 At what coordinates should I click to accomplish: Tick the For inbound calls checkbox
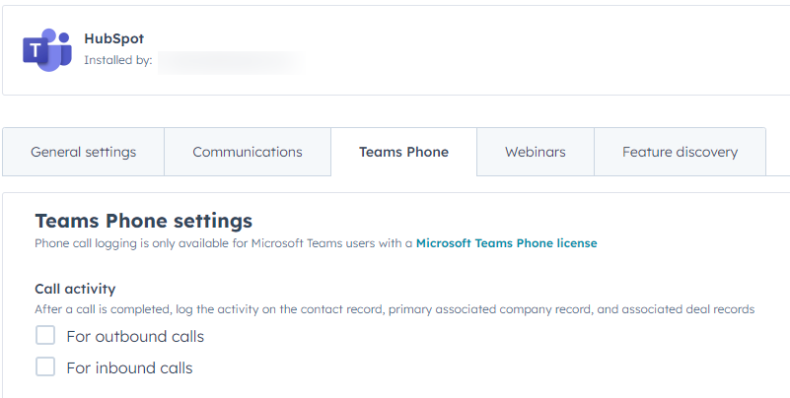click(x=45, y=366)
